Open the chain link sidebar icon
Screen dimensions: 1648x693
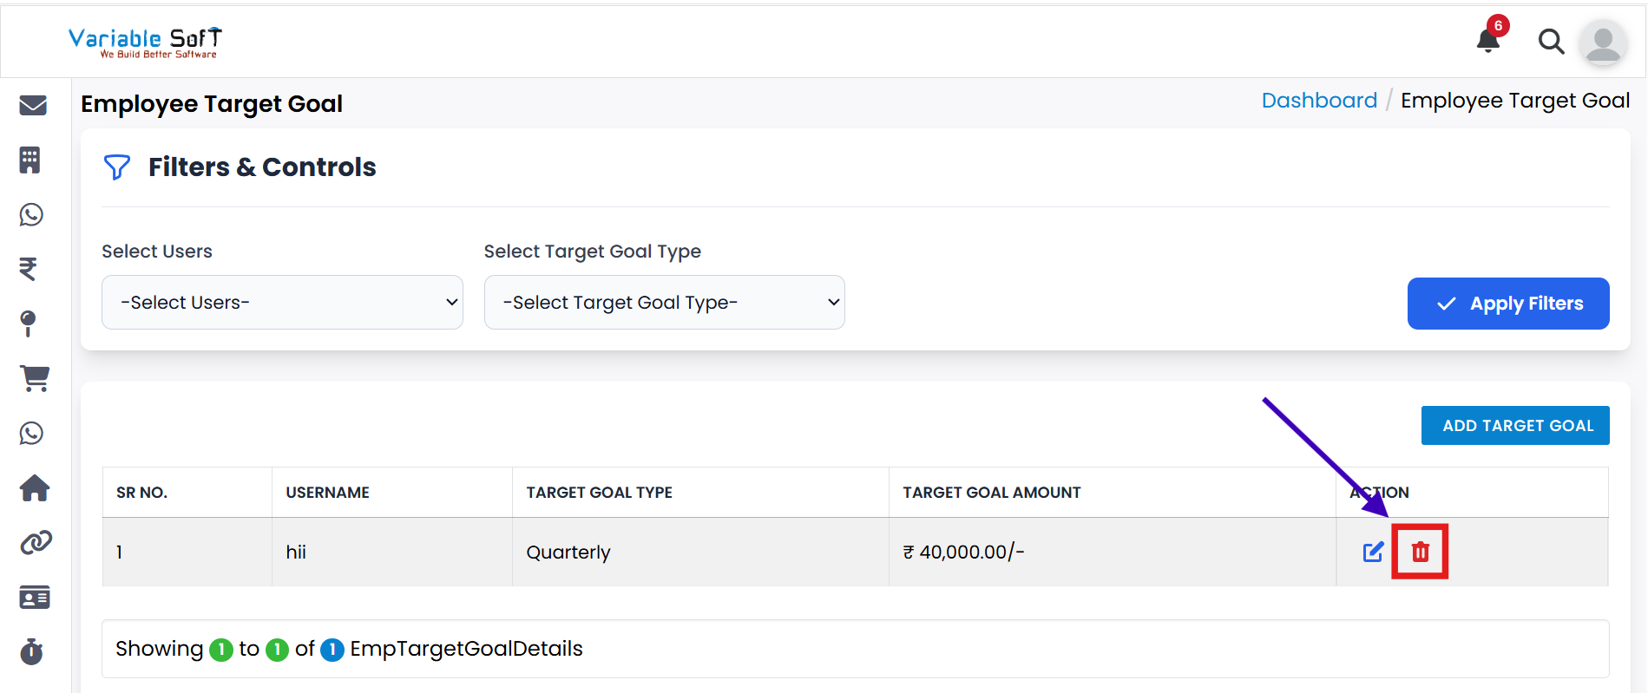tap(36, 543)
